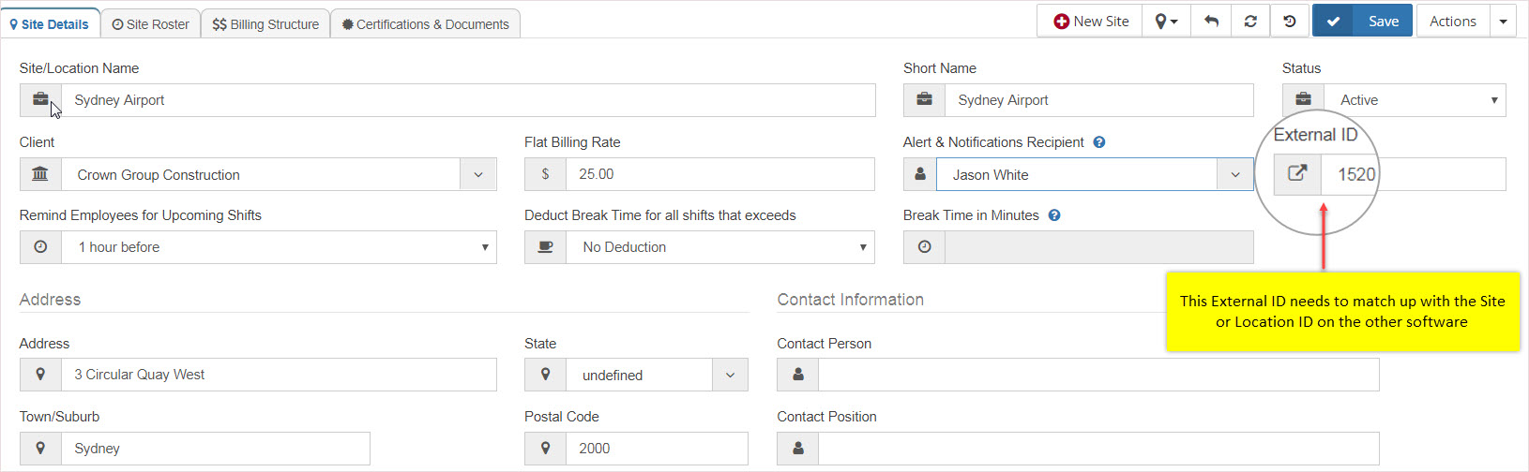Expand the State dropdown chevron
1529x472 pixels.
click(x=730, y=375)
